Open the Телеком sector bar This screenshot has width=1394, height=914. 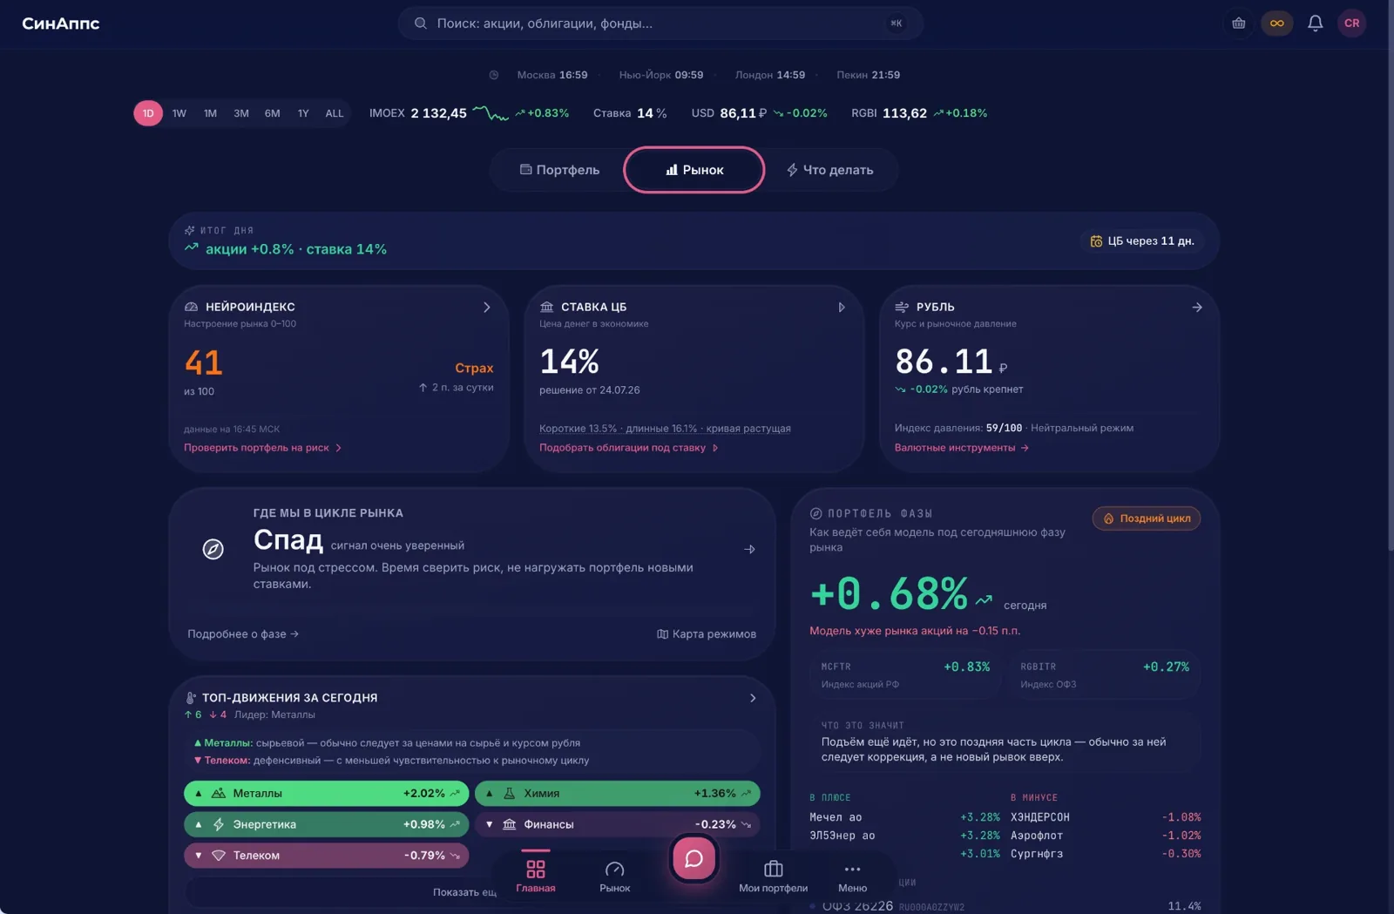click(x=327, y=856)
